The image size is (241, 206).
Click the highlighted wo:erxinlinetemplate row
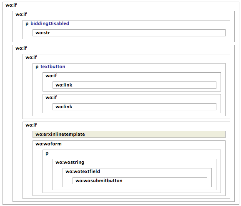pyautogui.click(x=129, y=135)
